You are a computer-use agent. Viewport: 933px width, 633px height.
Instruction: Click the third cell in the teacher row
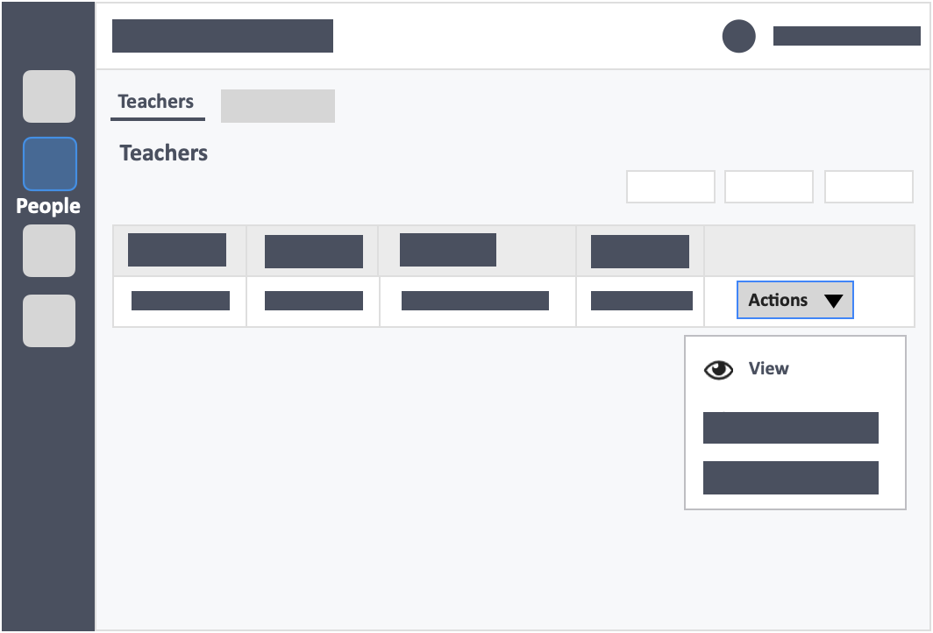[x=478, y=301]
